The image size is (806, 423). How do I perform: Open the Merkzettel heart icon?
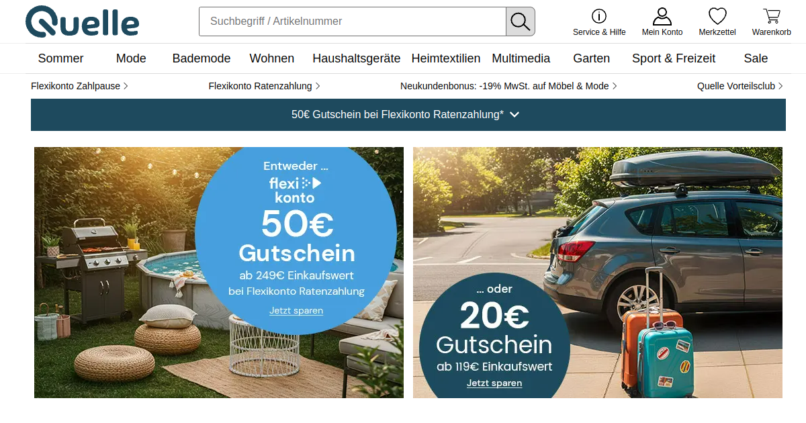point(717,16)
